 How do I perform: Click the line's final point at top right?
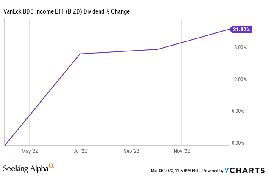tap(228, 29)
